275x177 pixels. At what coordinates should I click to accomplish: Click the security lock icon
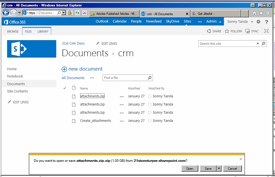click(70, 13)
